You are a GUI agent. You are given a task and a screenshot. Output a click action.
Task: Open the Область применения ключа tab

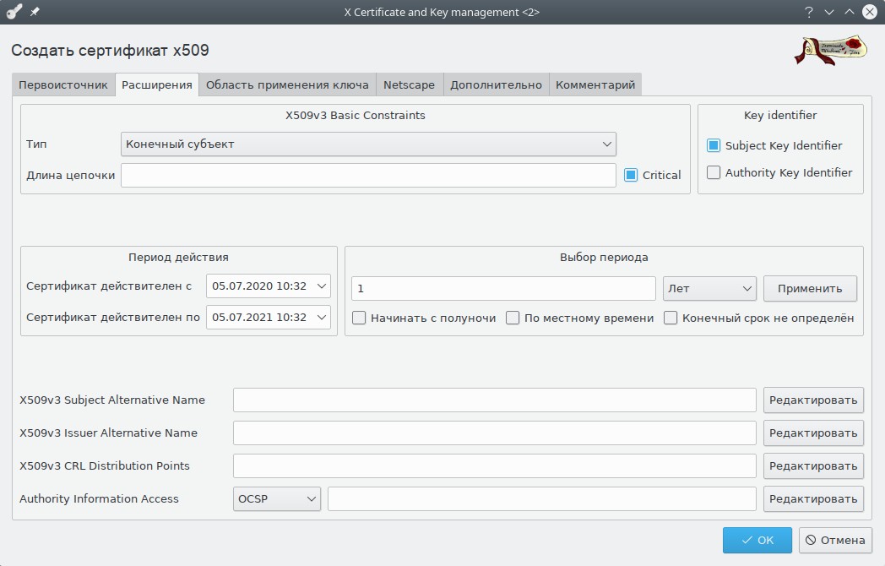click(287, 84)
